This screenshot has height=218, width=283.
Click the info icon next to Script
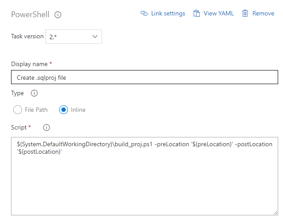[46, 128]
